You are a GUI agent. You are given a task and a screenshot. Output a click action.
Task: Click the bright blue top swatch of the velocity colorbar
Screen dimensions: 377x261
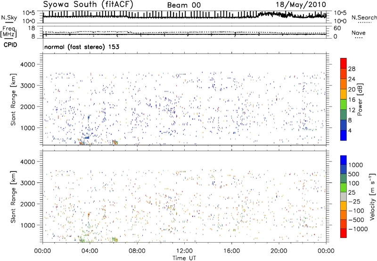point(344,160)
